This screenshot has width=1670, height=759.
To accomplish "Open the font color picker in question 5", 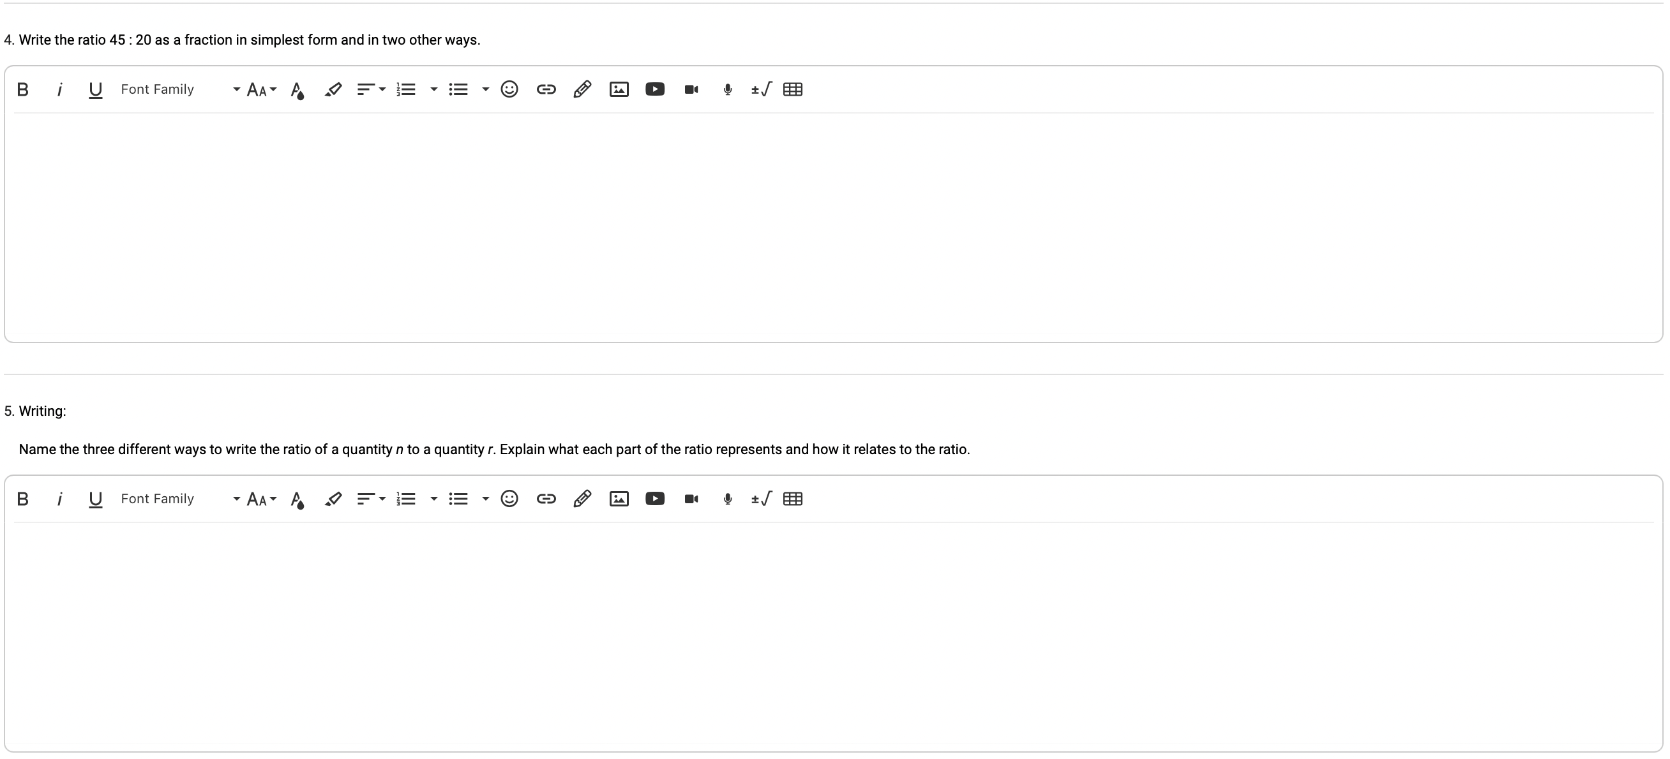I will click(297, 499).
